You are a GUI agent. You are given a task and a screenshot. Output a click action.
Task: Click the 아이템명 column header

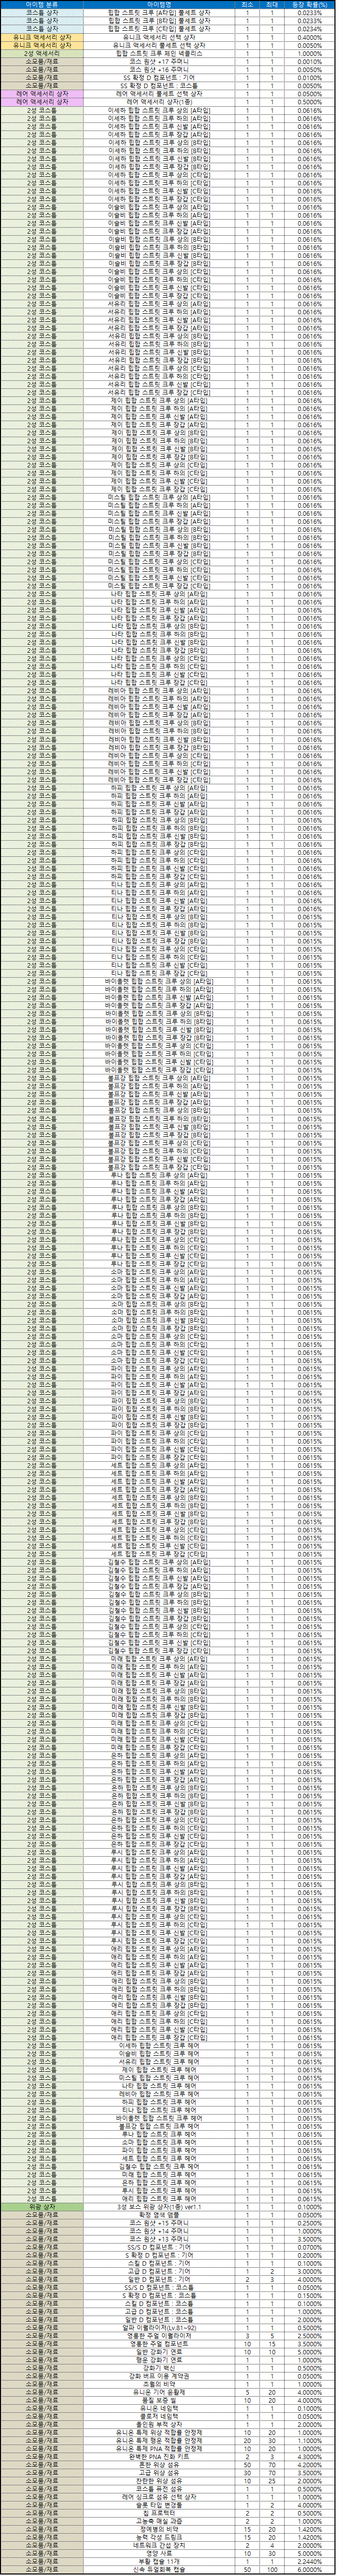point(160,4)
